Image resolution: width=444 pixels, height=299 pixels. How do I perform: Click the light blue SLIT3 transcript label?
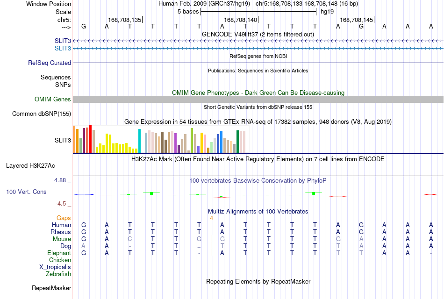pos(63,49)
